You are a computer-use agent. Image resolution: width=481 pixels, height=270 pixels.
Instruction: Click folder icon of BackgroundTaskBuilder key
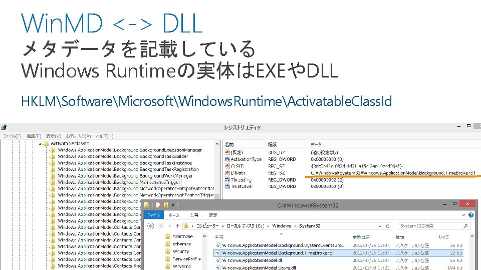pos(53,156)
